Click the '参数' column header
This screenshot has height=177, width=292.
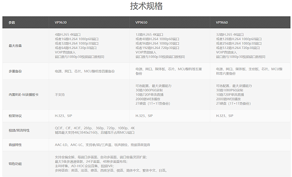(x=12, y=23)
